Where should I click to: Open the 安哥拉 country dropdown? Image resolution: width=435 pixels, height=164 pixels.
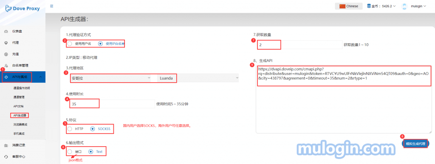(110, 78)
